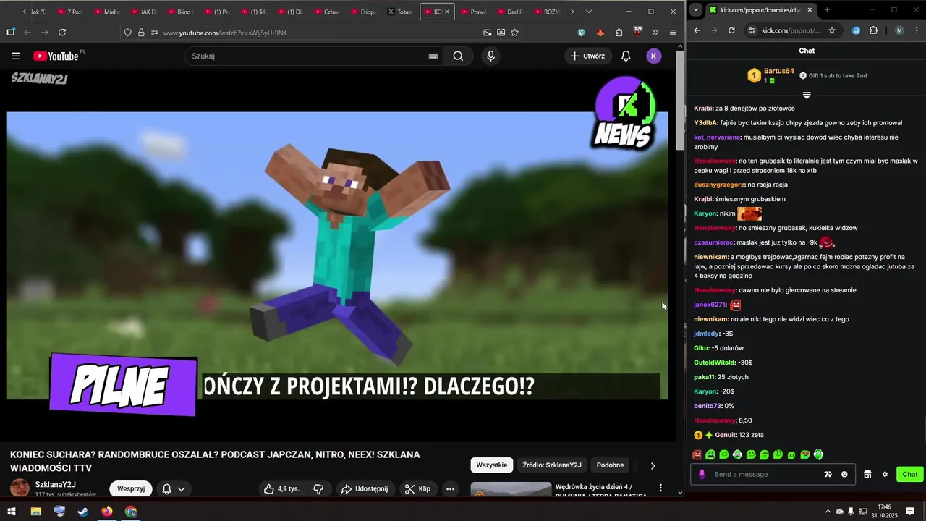Viewport: 926px width, 521px height.
Task: Add a new tab in Kick Chrome window
Action: tap(827, 10)
